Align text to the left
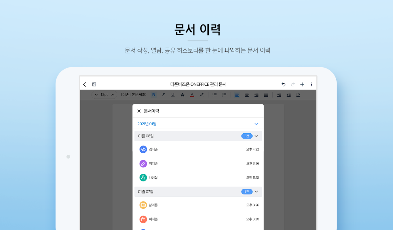393x230 pixels. click(x=237, y=95)
